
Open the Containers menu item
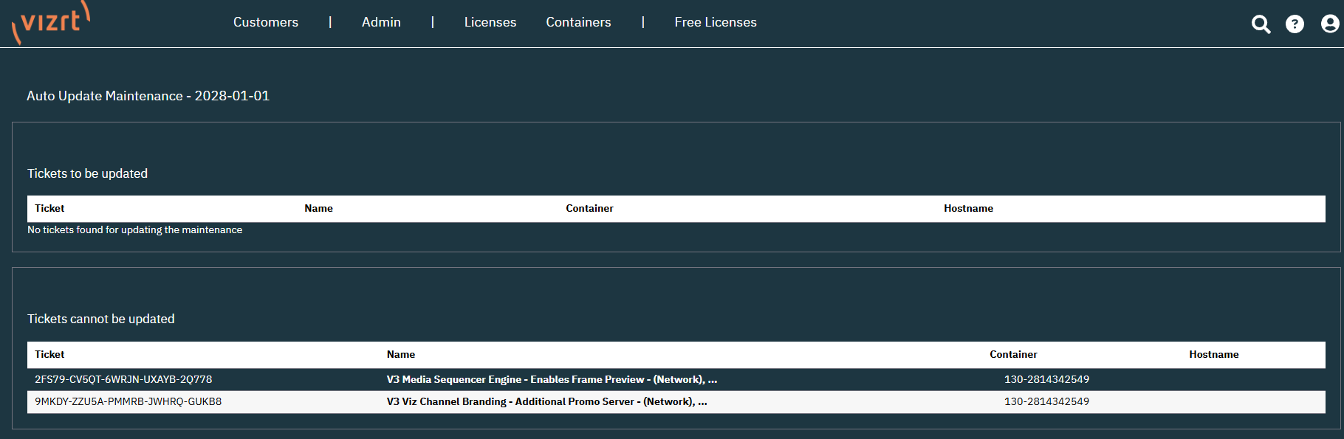(x=578, y=22)
